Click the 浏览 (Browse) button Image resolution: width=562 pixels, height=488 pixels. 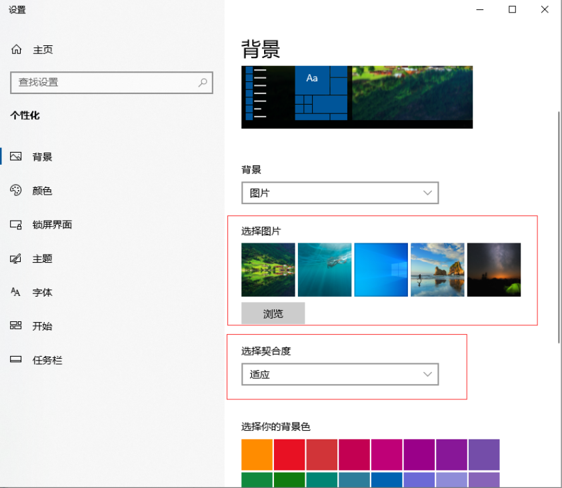[273, 313]
